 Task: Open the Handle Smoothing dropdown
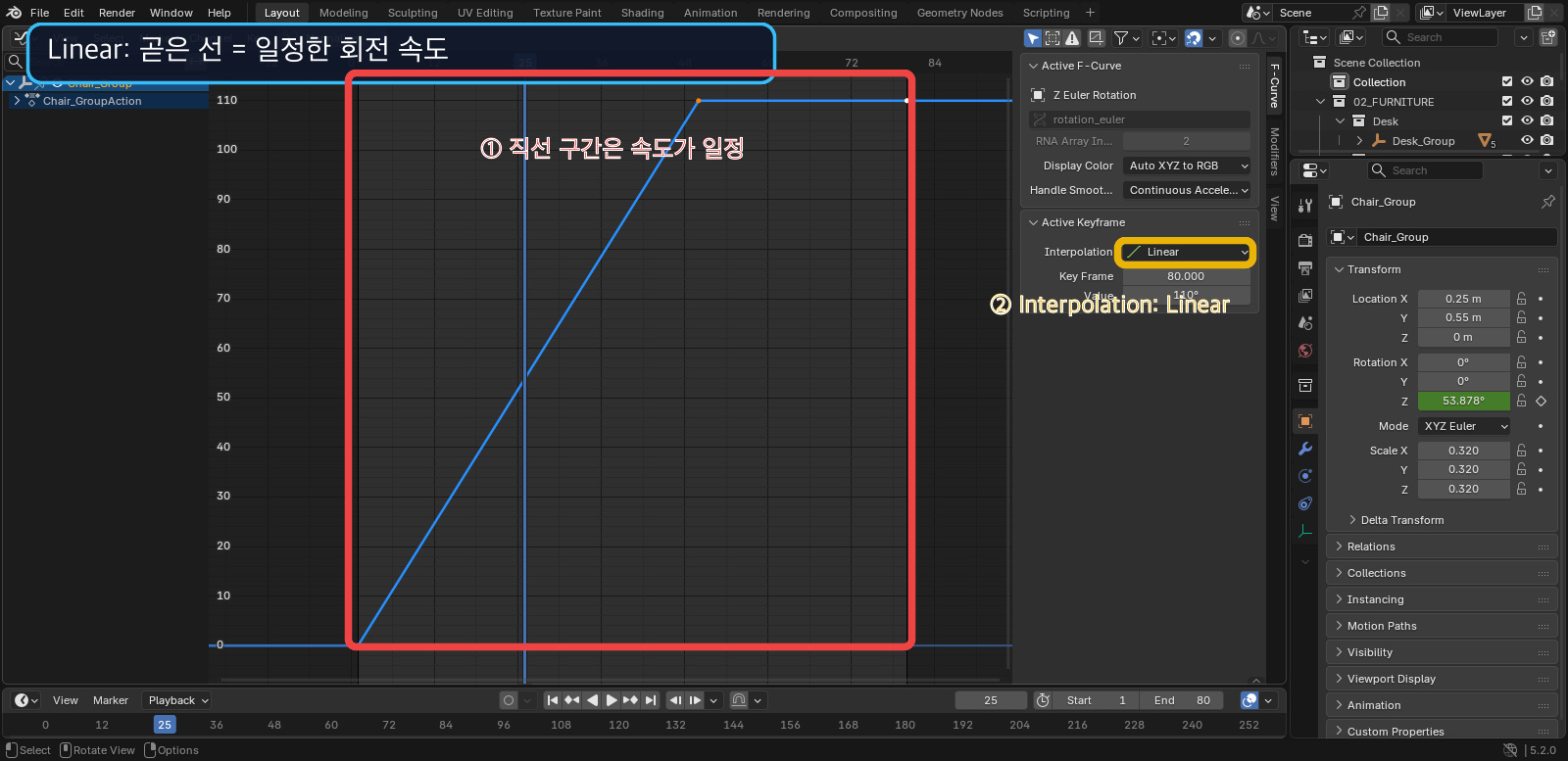coord(1187,190)
